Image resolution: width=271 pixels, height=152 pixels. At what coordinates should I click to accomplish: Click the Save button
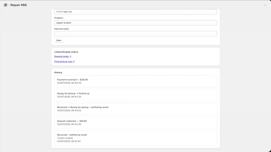click(x=59, y=40)
